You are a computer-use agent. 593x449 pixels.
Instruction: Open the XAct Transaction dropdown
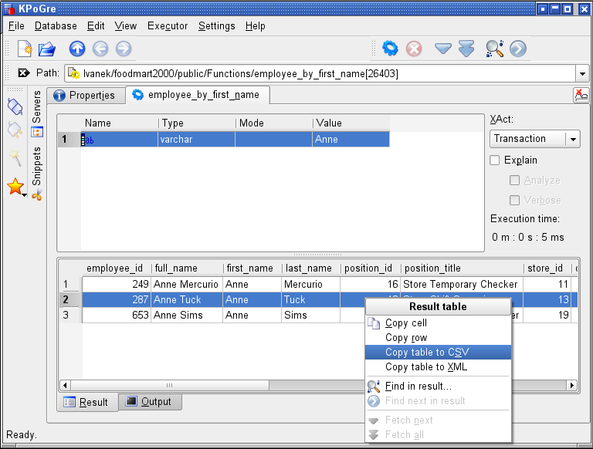pyautogui.click(x=572, y=139)
